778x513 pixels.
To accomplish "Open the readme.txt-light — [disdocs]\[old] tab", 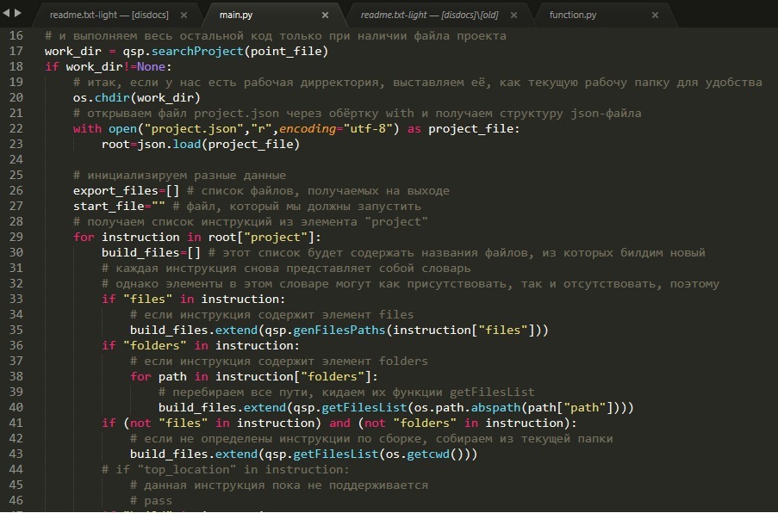I will click(430, 15).
